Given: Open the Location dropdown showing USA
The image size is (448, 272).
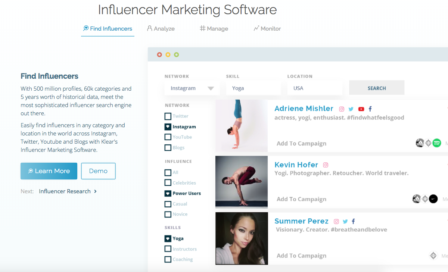Looking at the screenshot, I should coord(315,88).
